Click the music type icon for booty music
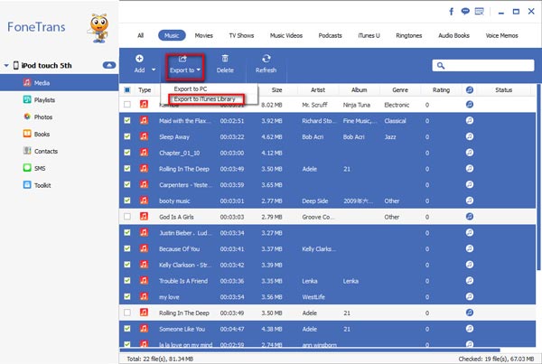Viewport: 542px width, 364px height. coord(145,201)
